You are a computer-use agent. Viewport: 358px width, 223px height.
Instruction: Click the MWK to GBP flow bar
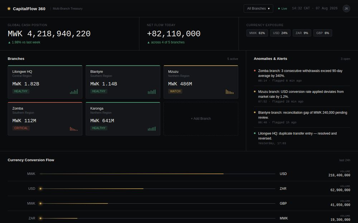pos(157,203)
